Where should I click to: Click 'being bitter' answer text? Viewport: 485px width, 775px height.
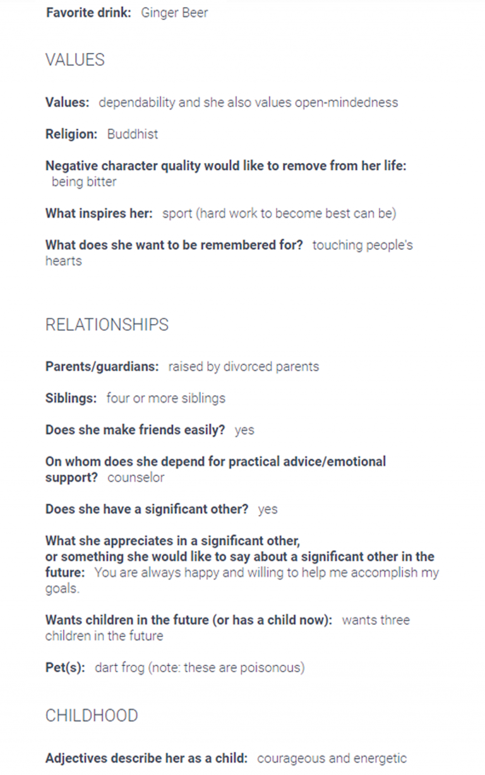(84, 182)
